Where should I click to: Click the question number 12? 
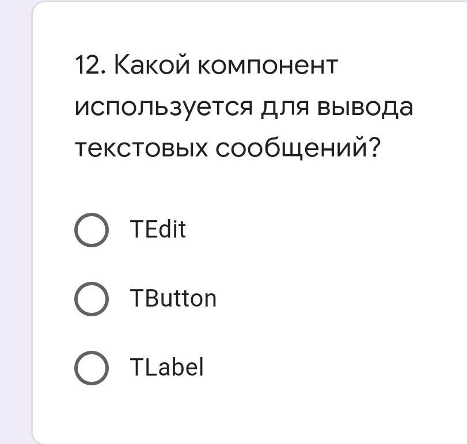[x=90, y=65]
